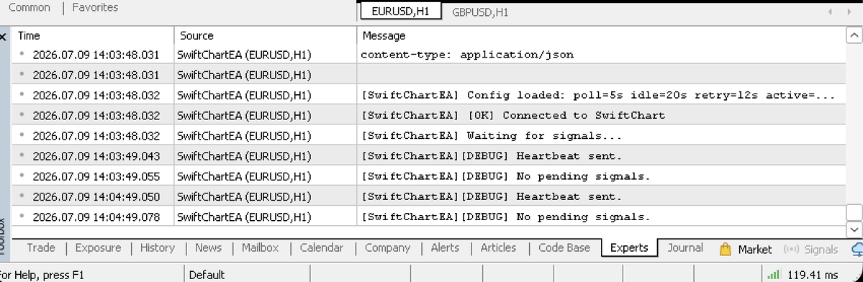Switch to the EURUSD,H1 chart tab
Image resolution: width=863 pixels, height=282 pixels.
(400, 12)
